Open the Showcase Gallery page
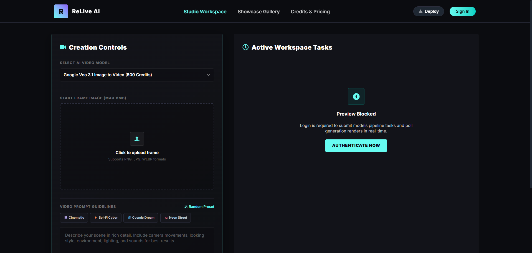The image size is (532, 253). pyautogui.click(x=259, y=12)
